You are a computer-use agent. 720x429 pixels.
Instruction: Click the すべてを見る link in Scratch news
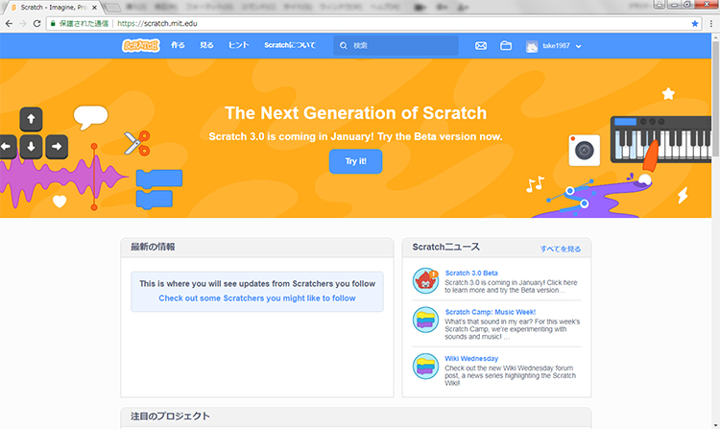tap(560, 249)
